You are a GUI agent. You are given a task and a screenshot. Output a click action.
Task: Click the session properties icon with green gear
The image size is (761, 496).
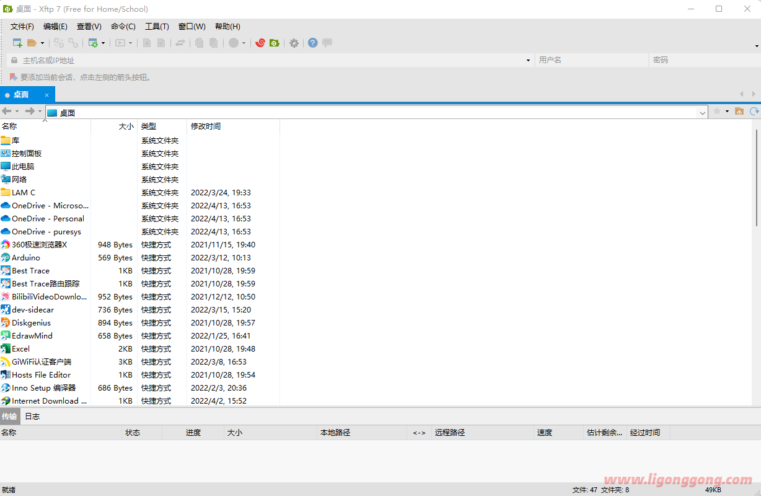(93, 43)
